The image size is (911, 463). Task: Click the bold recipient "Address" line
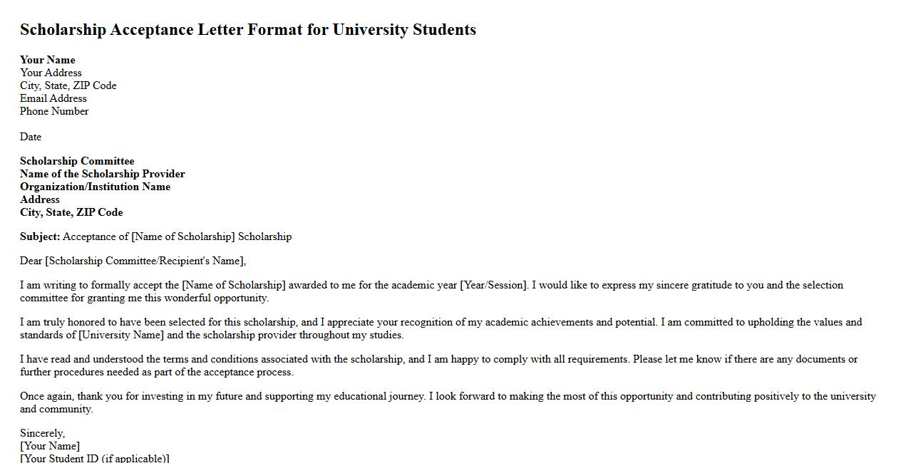click(40, 199)
